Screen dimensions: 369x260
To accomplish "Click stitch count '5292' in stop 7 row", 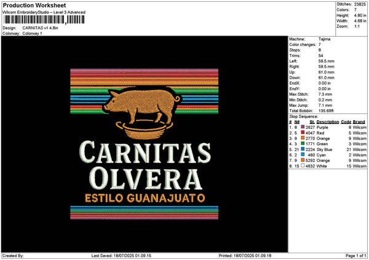I will point(310,161).
